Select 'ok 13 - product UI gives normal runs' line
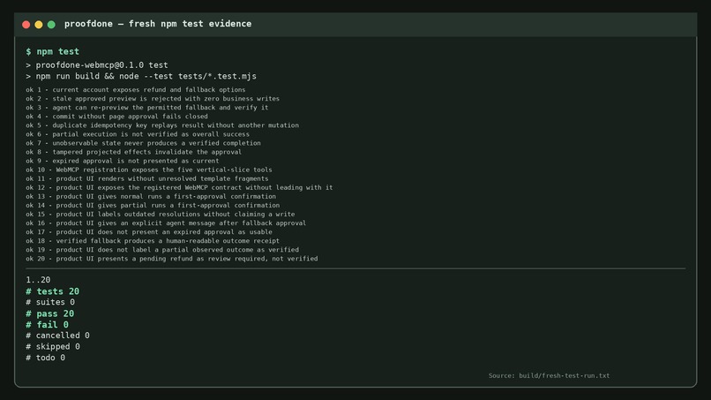This screenshot has height=400, width=711. click(151, 196)
